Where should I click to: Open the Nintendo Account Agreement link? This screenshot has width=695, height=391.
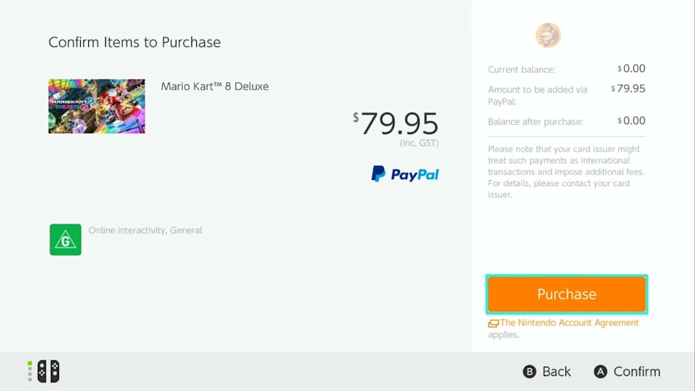(569, 322)
